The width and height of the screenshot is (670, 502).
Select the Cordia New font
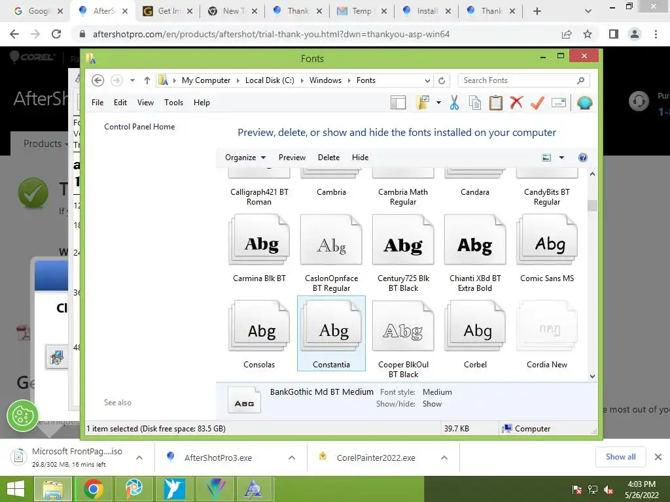tap(547, 334)
